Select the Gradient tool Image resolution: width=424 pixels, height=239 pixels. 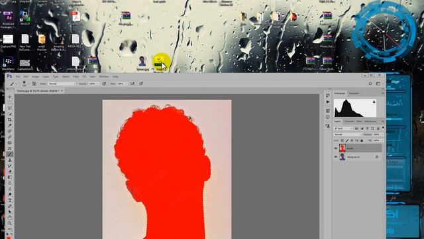click(10, 177)
